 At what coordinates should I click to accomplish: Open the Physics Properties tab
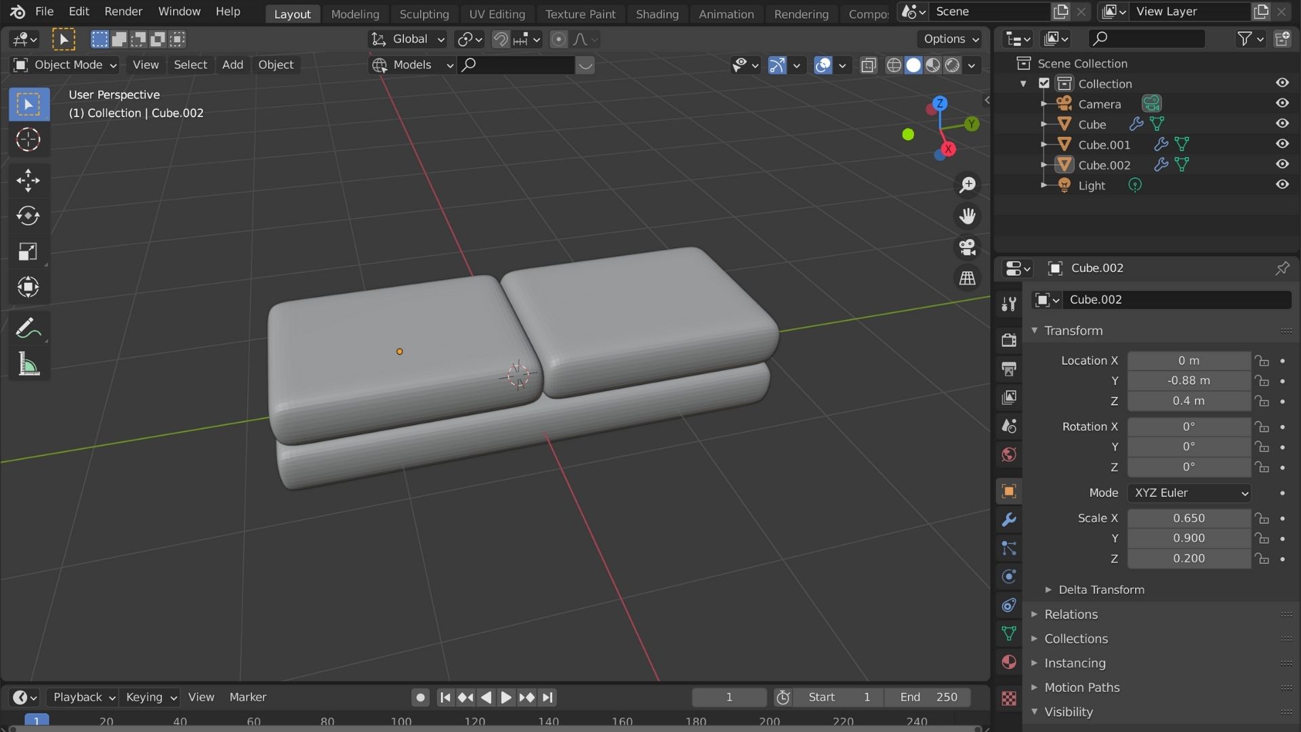[1008, 576]
